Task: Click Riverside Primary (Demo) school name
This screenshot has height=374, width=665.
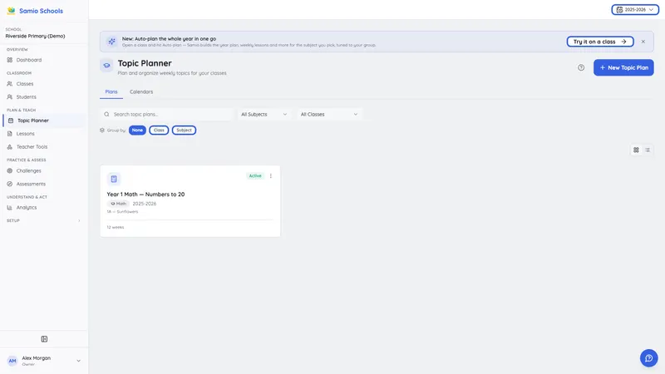Action: pos(35,36)
